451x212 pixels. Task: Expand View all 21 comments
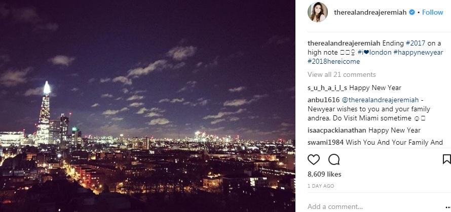(342, 75)
